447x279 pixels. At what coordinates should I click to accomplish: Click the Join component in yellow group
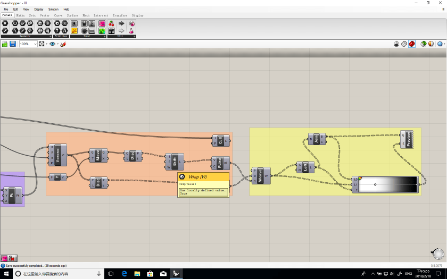coord(317,140)
